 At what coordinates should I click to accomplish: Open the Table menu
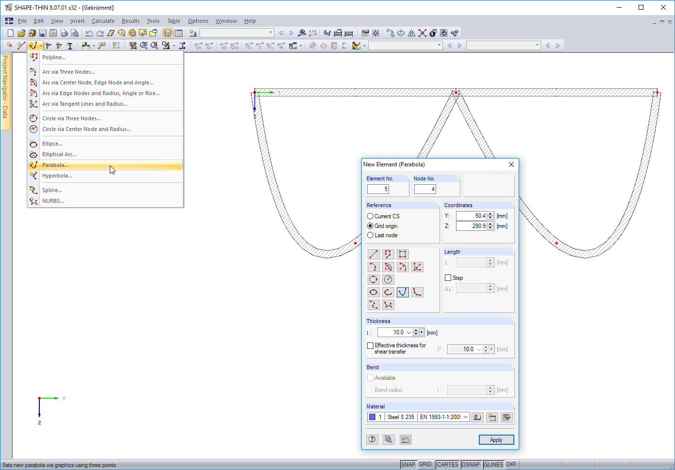click(x=173, y=21)
